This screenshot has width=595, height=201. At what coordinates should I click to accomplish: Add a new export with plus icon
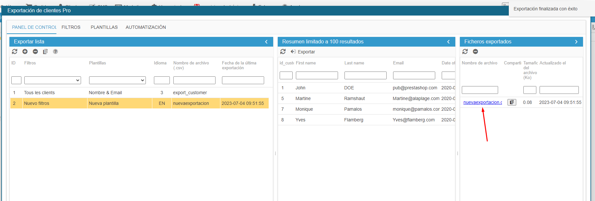(25, 51)
